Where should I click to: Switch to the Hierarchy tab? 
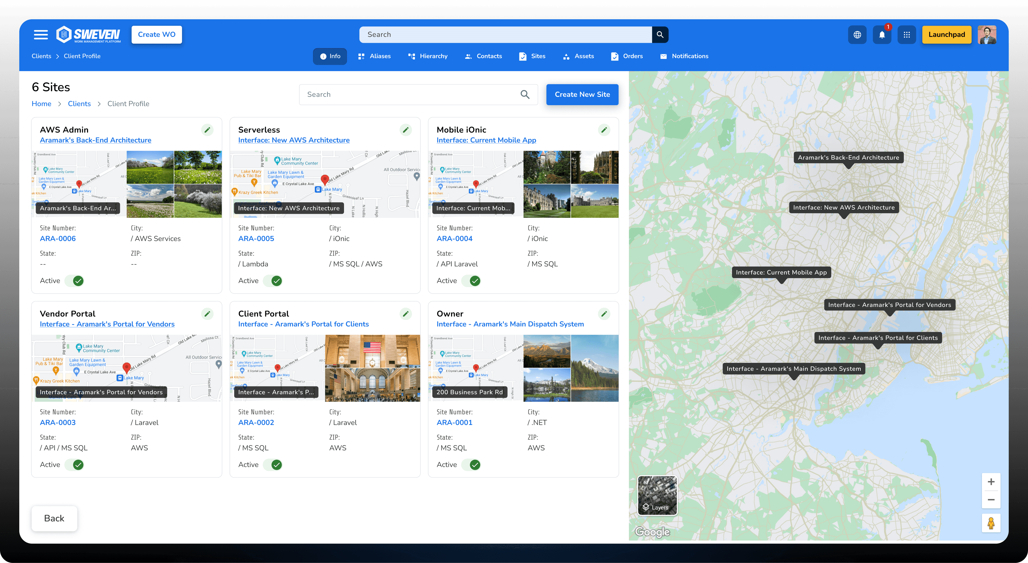[428, 56]
